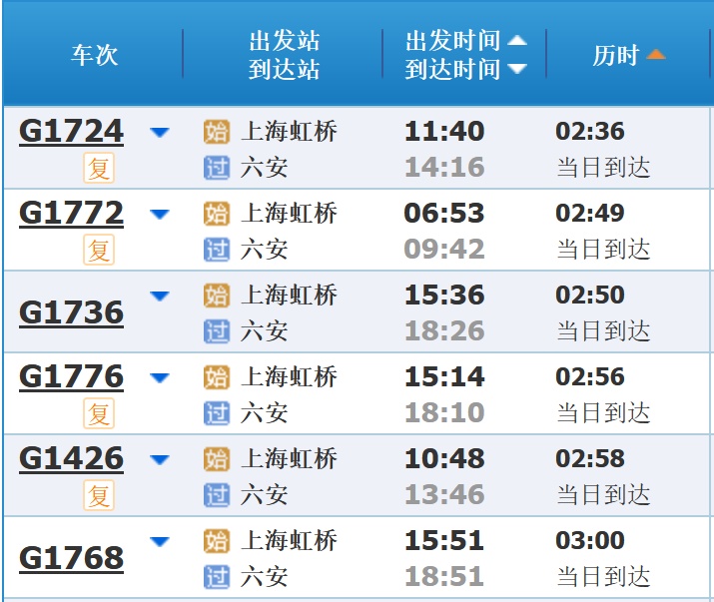Sort trains by 历时 duration

pos(628,55)
